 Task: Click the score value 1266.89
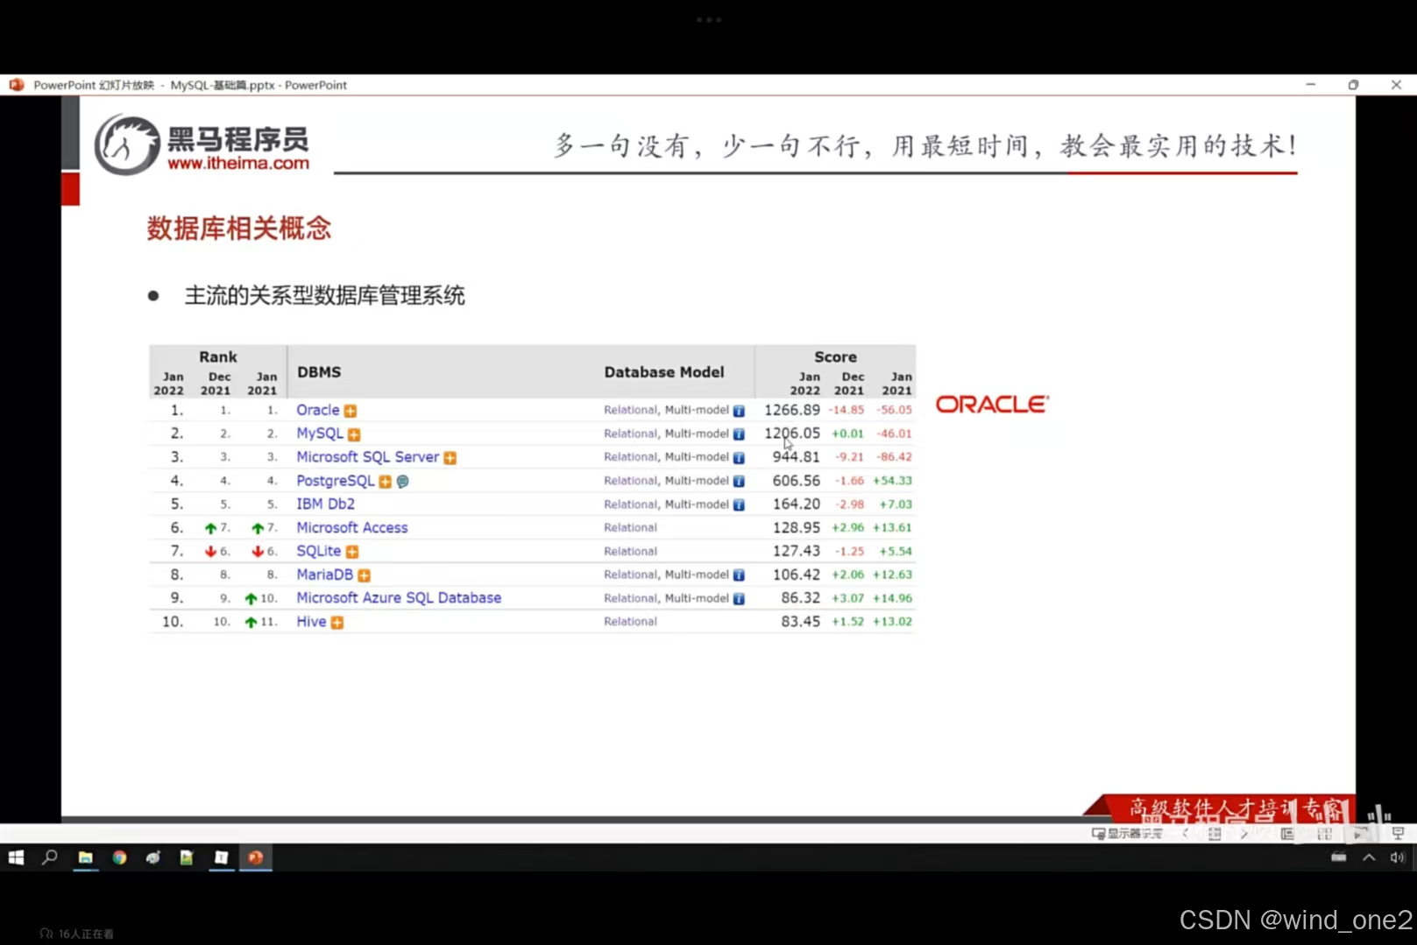[x=792, y=410]
